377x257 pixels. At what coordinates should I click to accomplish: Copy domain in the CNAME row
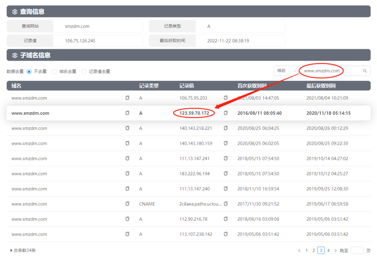(x=127, y=204)
